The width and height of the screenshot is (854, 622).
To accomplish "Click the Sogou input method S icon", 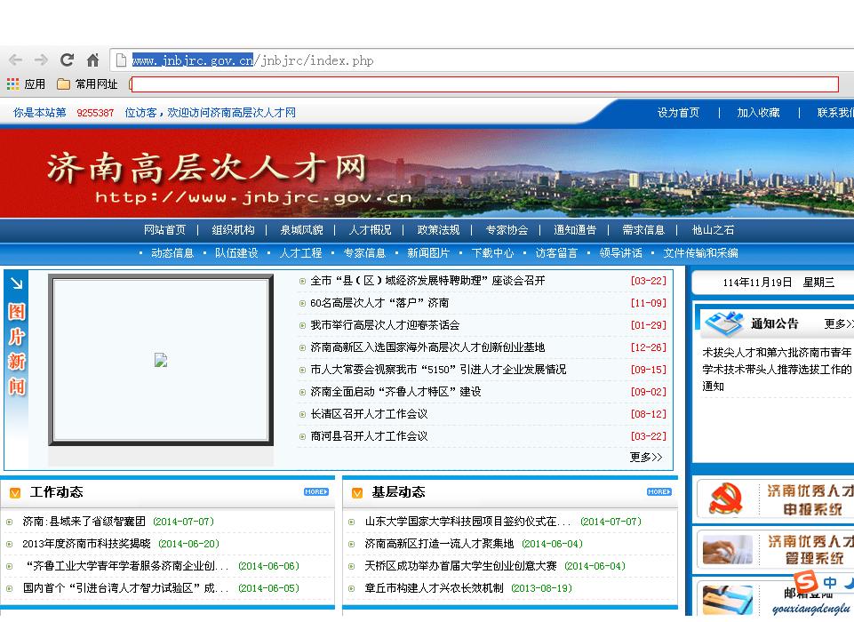I will 805,582.
